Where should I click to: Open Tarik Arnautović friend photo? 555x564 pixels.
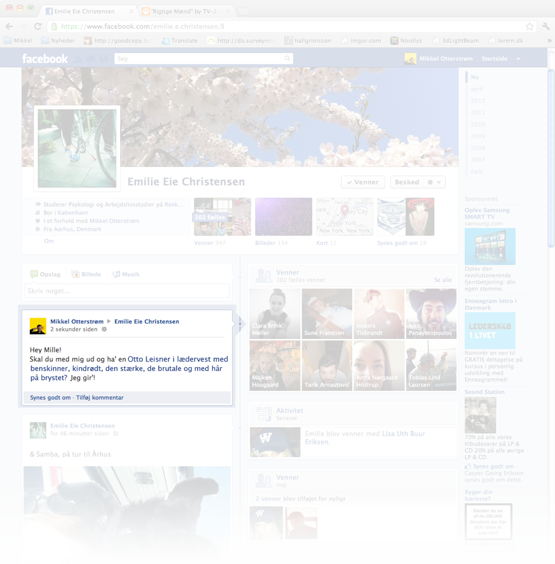coord(327,365)
